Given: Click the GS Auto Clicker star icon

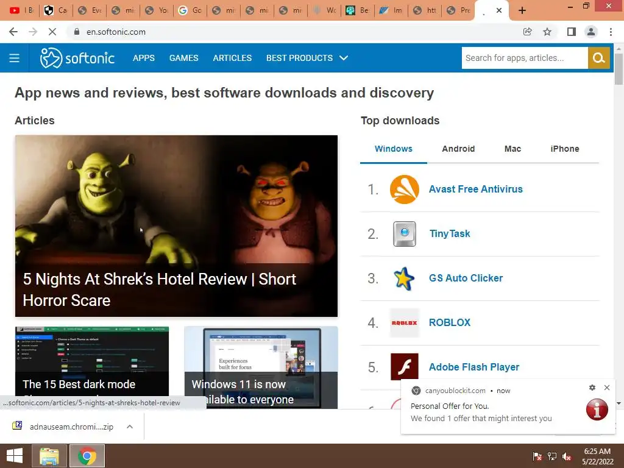Looking at the screenshot, I should 404,278.
